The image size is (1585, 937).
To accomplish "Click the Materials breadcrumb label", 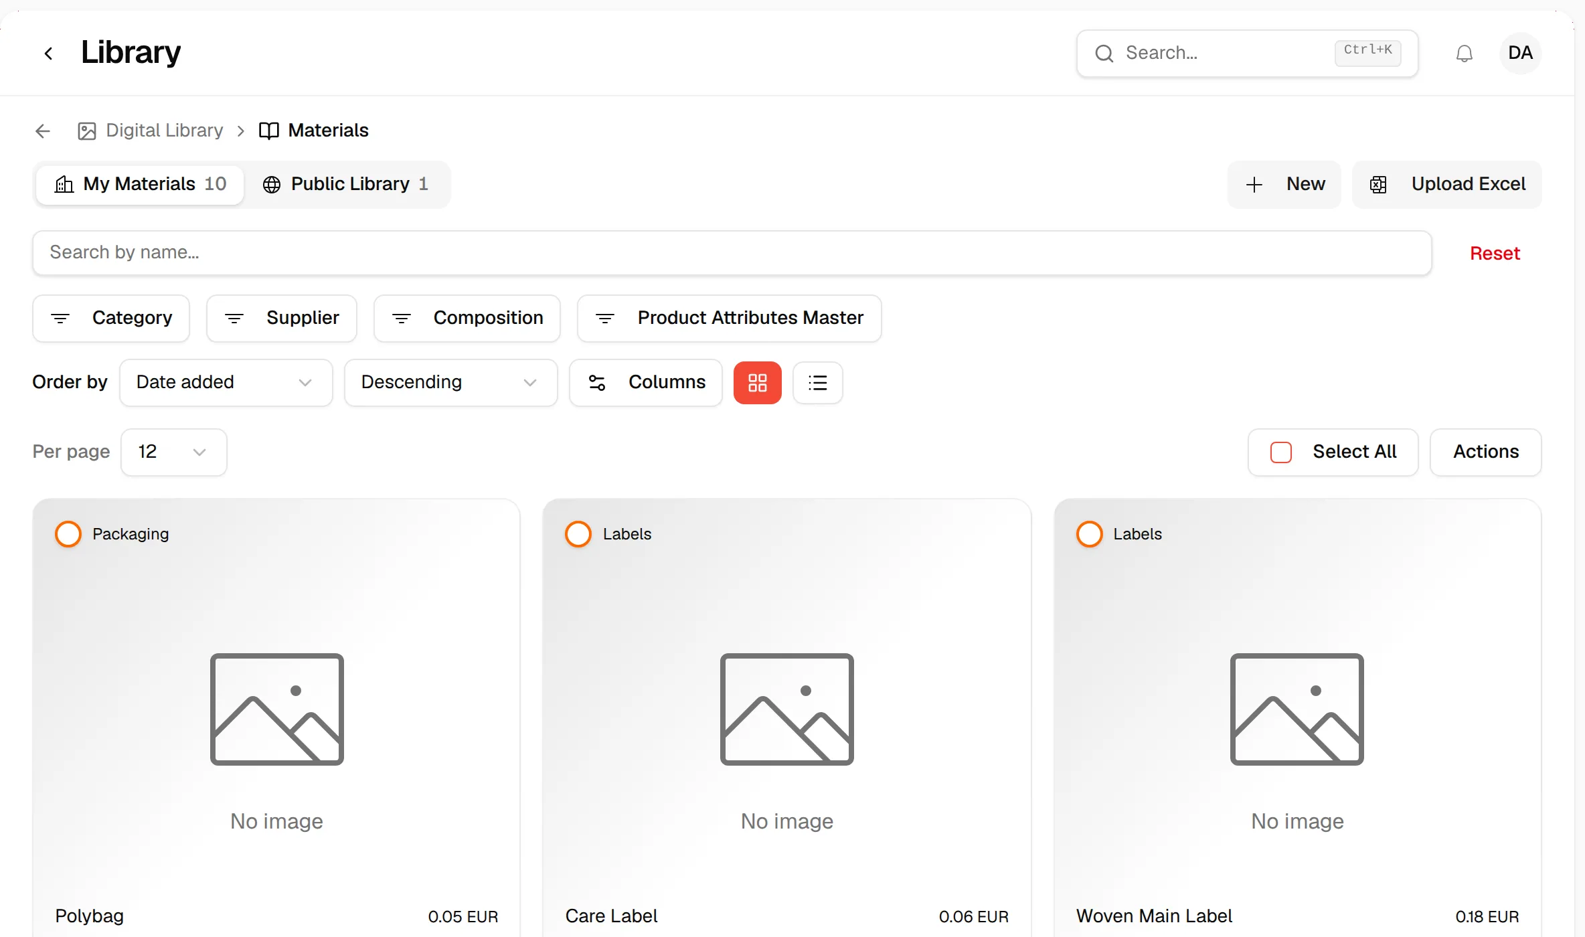I will click(x=329, y=131).
